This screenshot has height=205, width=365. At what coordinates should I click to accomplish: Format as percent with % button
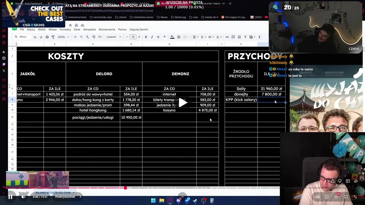point(81,37)
